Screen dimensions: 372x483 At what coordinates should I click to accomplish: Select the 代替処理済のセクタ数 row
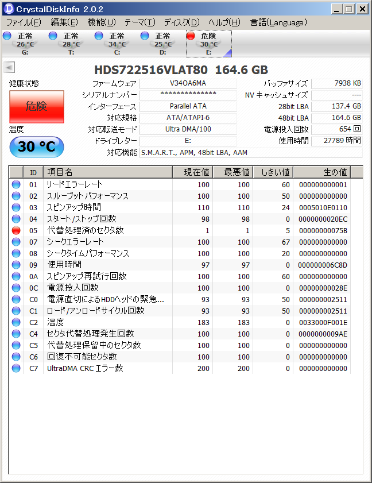point(180,230)
